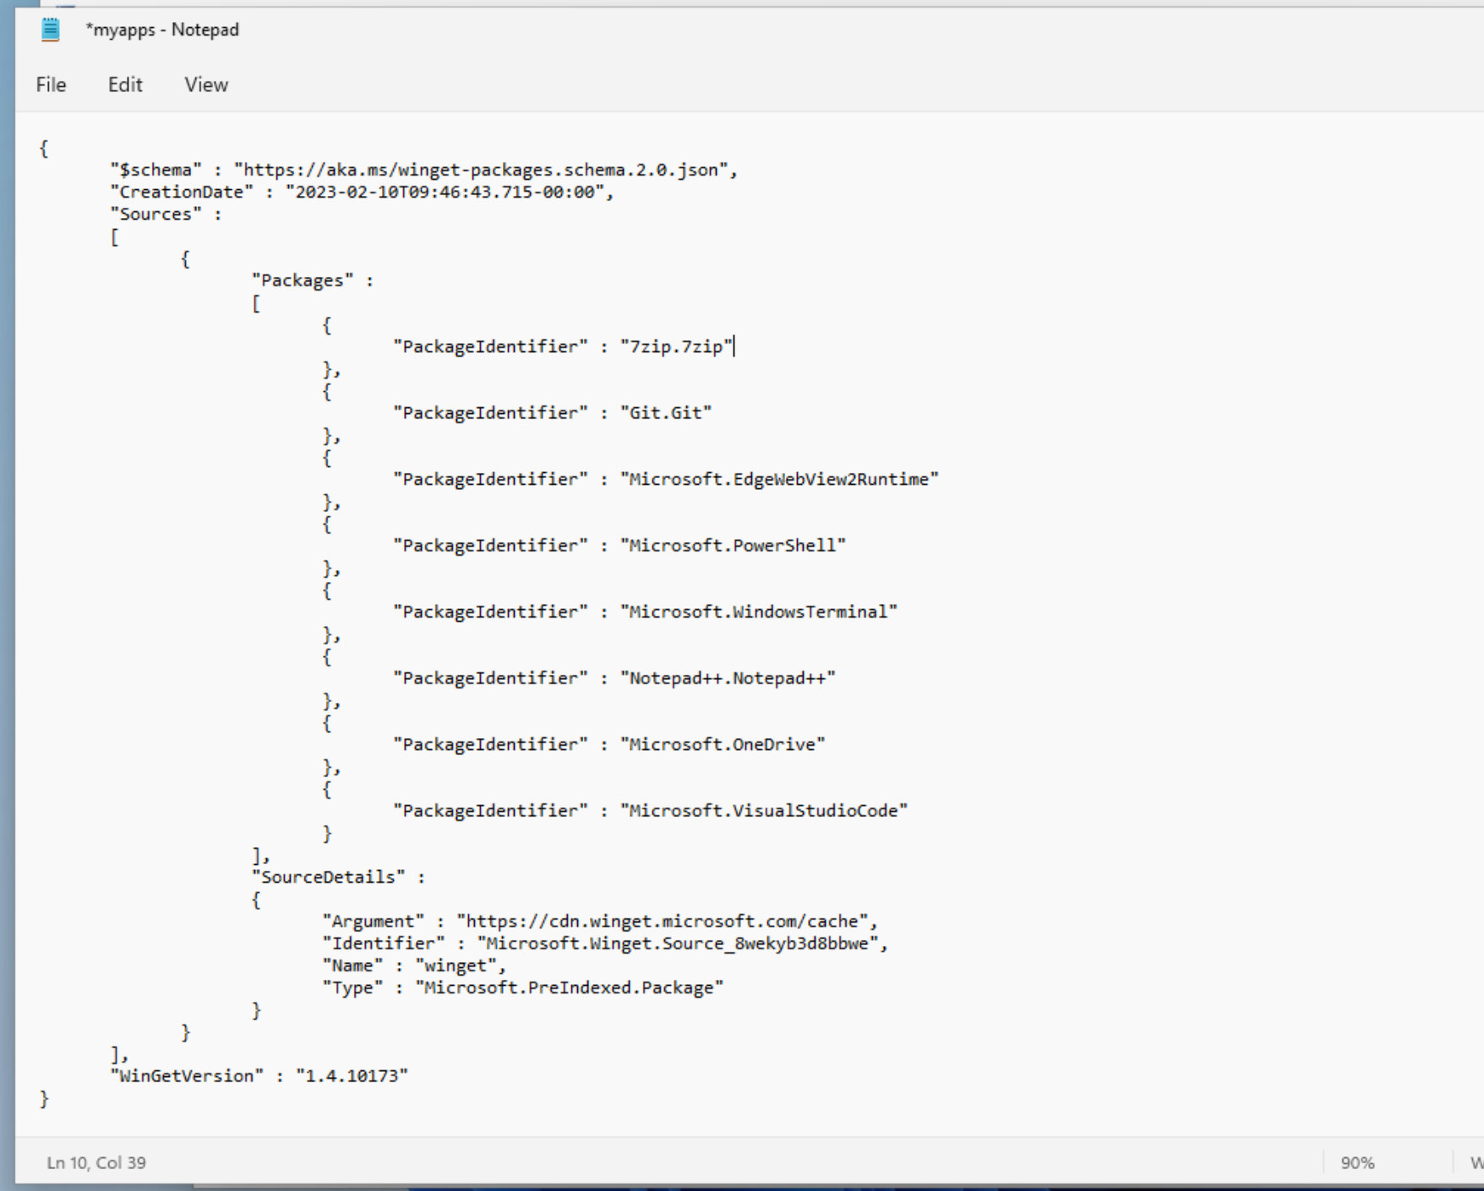The width and height of the screenshot is (1484, 1191).
Task: Click the "Microsoft.PreIndexed.Package" value
Action: click(570, 987)
